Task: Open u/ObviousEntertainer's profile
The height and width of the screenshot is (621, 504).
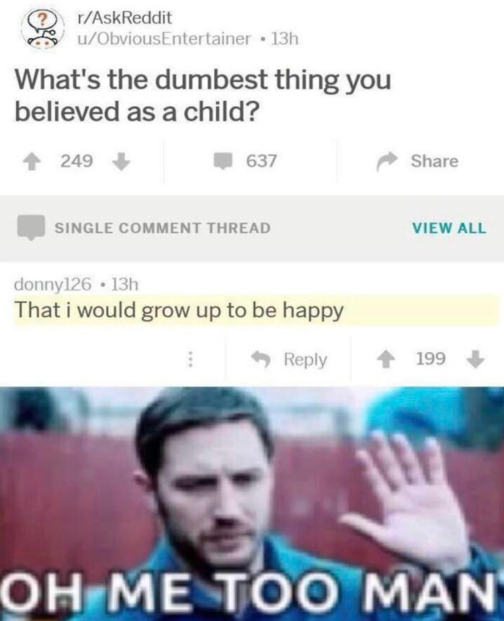Action: [163, 39]
